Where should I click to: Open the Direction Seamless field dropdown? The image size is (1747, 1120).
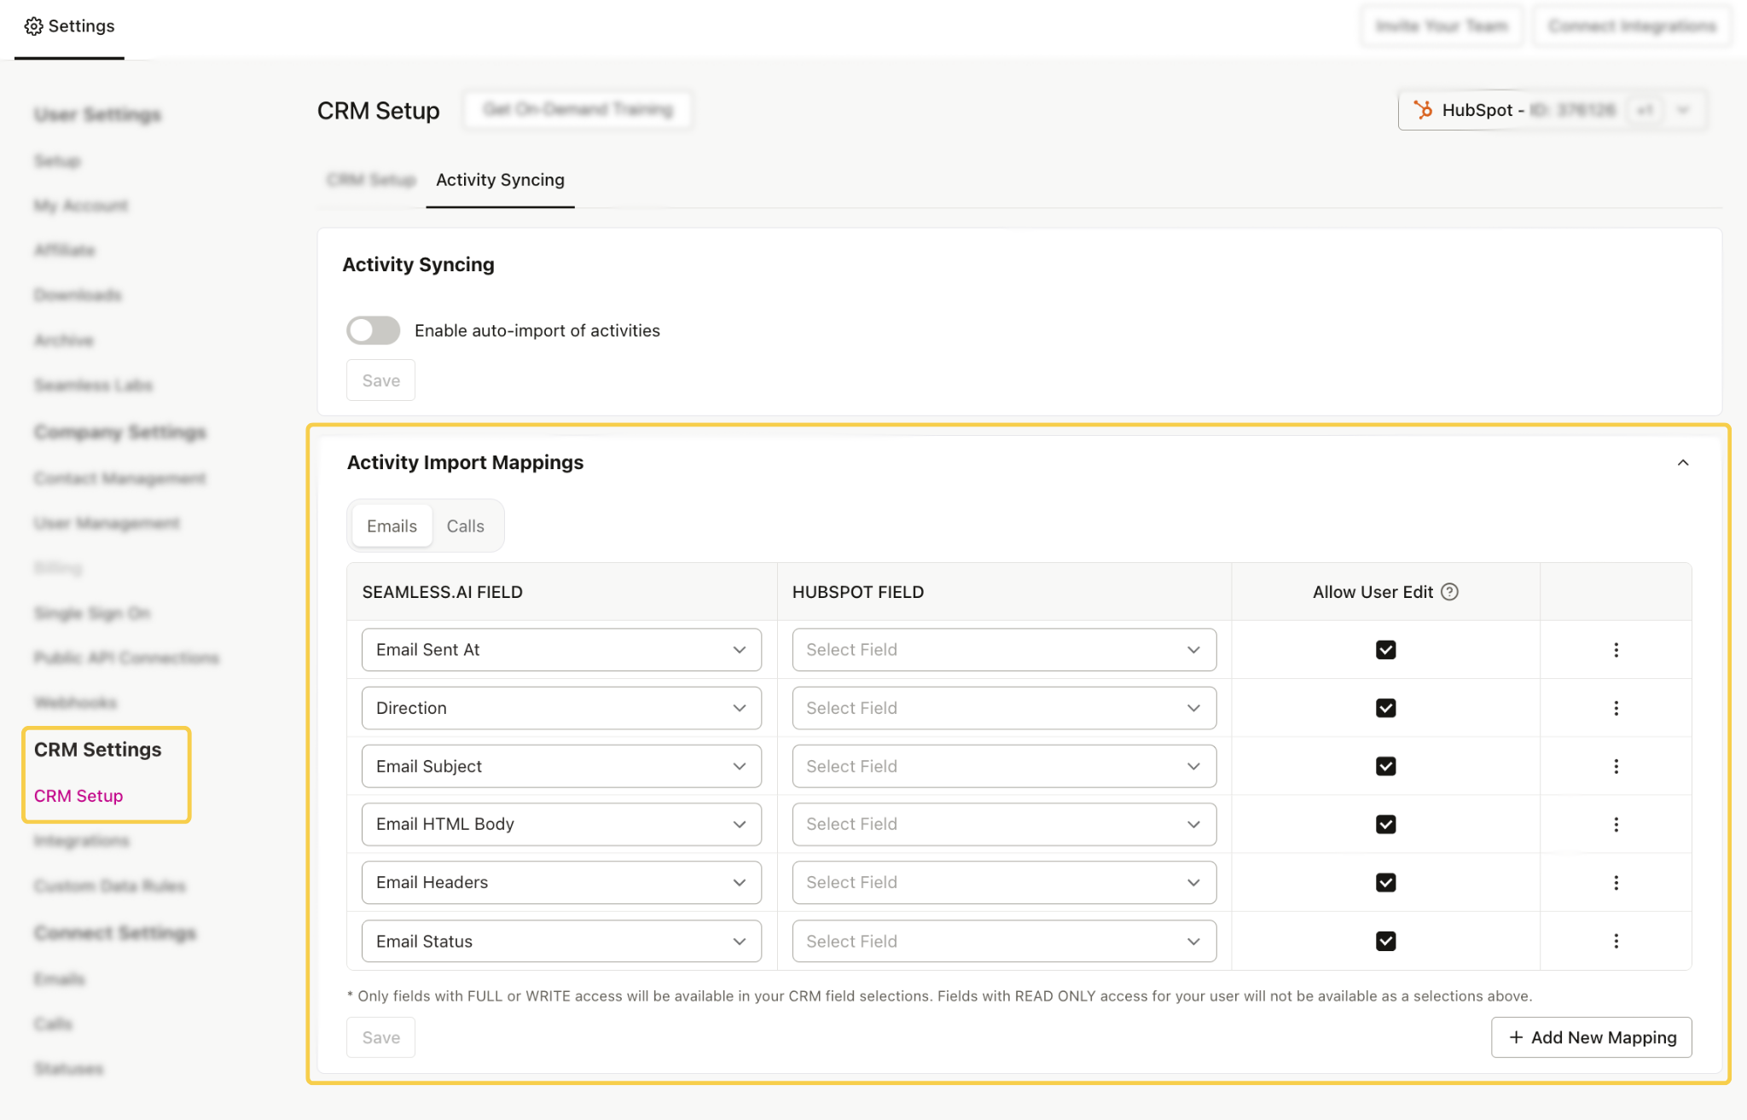coord(561,708)
